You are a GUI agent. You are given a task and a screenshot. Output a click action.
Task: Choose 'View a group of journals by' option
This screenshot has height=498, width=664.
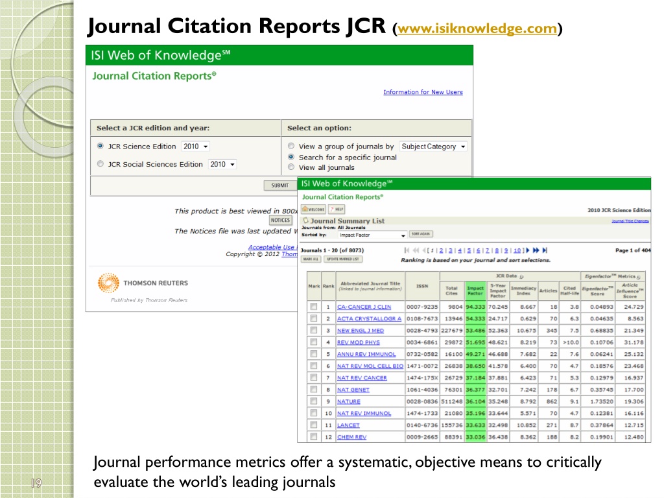[x=291, y=146]
